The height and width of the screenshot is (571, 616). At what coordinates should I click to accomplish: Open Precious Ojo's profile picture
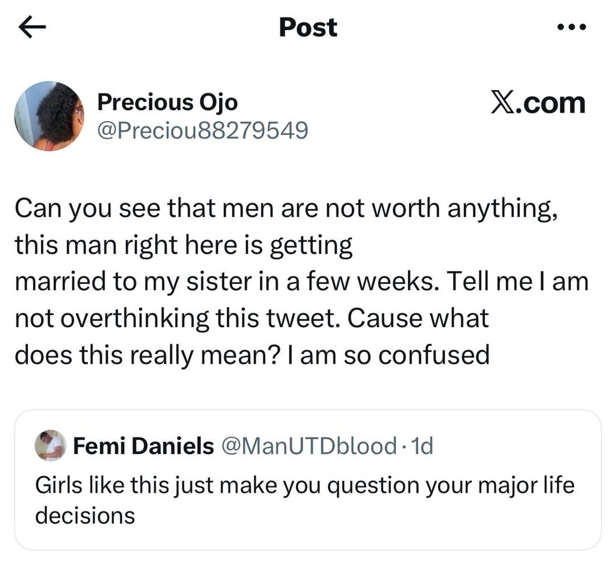[x=49, y=116]
